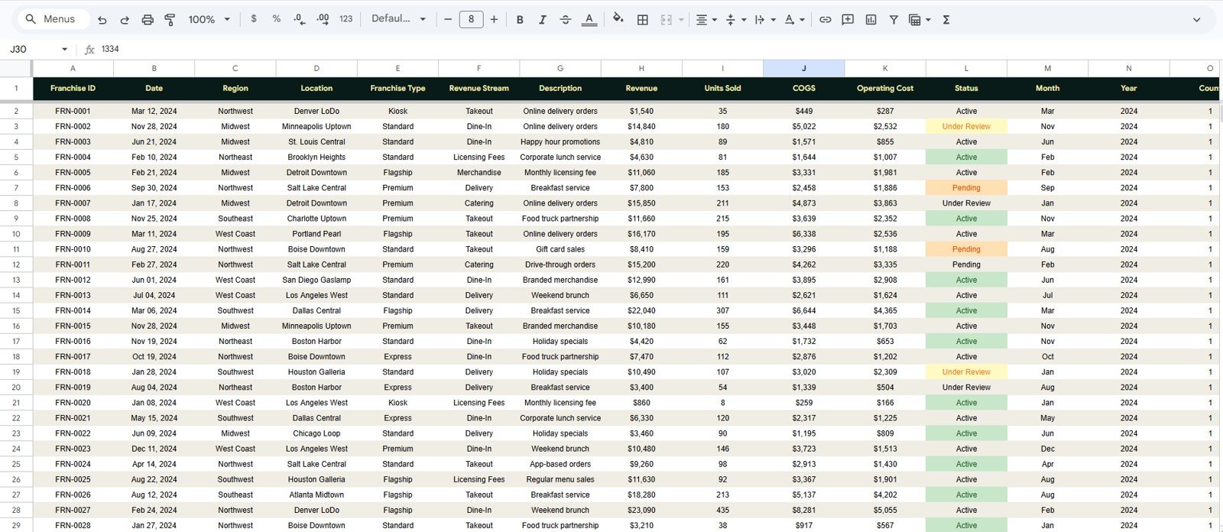Toggle italic formatting
The width and height of the screenshot is (1223, 532).
point(542,20)
